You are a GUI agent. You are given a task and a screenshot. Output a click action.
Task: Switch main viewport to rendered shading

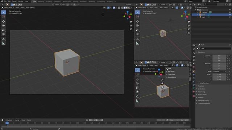129,8
